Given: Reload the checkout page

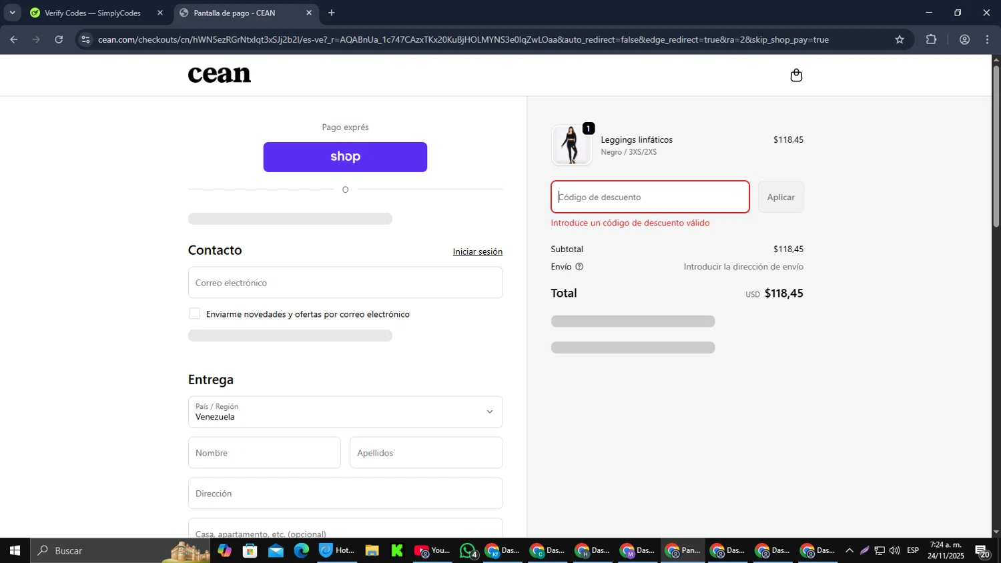Looking at the screenshot, I should [59, 40].
